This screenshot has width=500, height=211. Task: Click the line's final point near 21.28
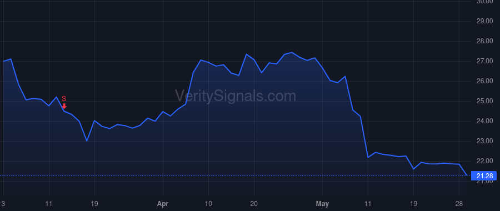tap(467, 175)
